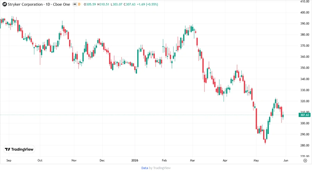312x172 pixels.
Task: Click the May label on the time axis
Action: coord(256,160)
